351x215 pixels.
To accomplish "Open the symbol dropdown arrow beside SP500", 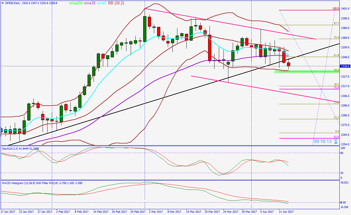I will tap(3, 2).
